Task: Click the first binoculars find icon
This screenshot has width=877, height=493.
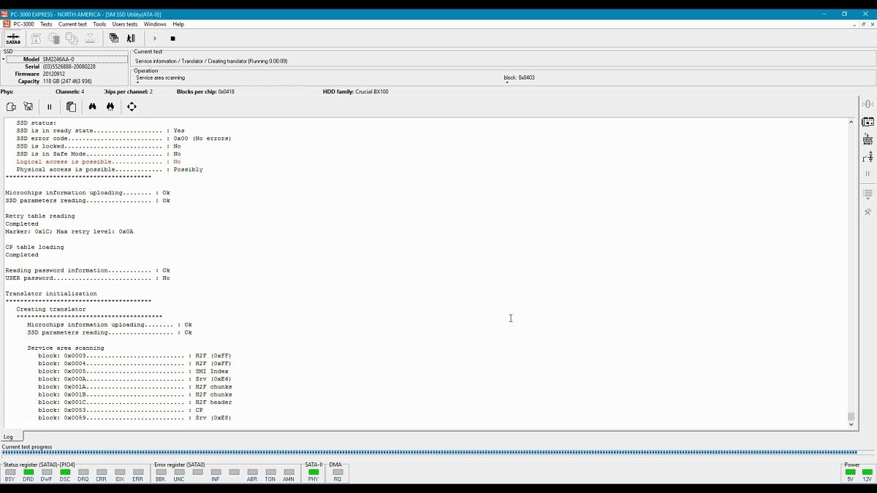Action: click(x=93, y=107)
